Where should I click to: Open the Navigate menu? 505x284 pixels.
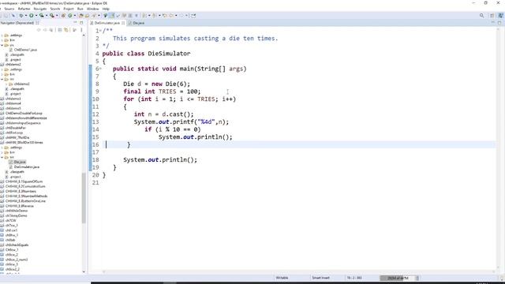[40, 9]
